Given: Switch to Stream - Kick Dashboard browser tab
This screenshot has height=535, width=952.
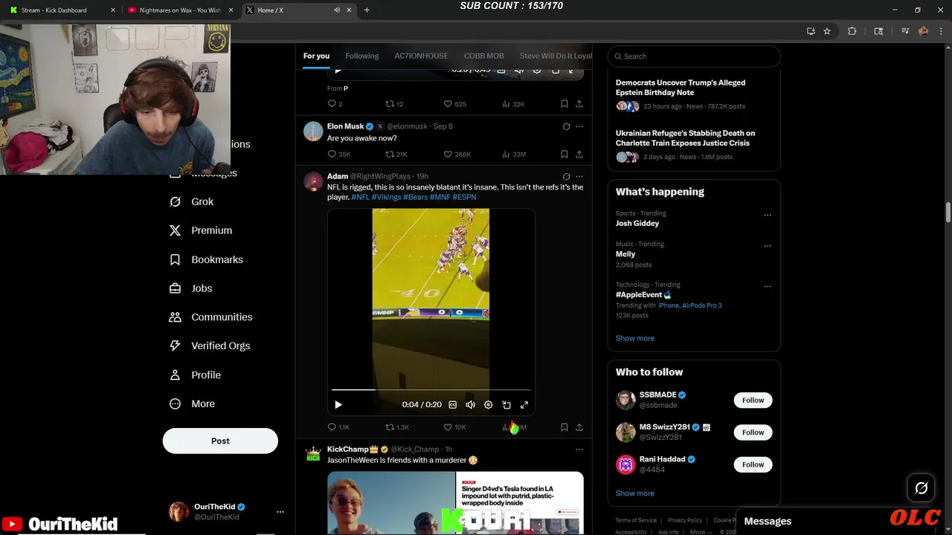Looking at the screenshot, I should click(59, 10).
